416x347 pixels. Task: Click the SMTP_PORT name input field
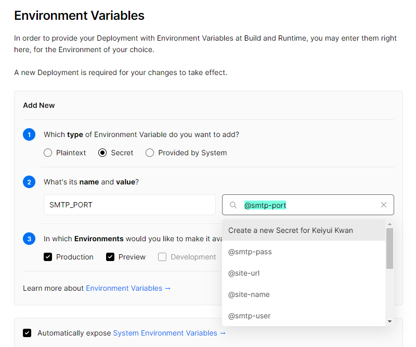click(x=129, y=205)
